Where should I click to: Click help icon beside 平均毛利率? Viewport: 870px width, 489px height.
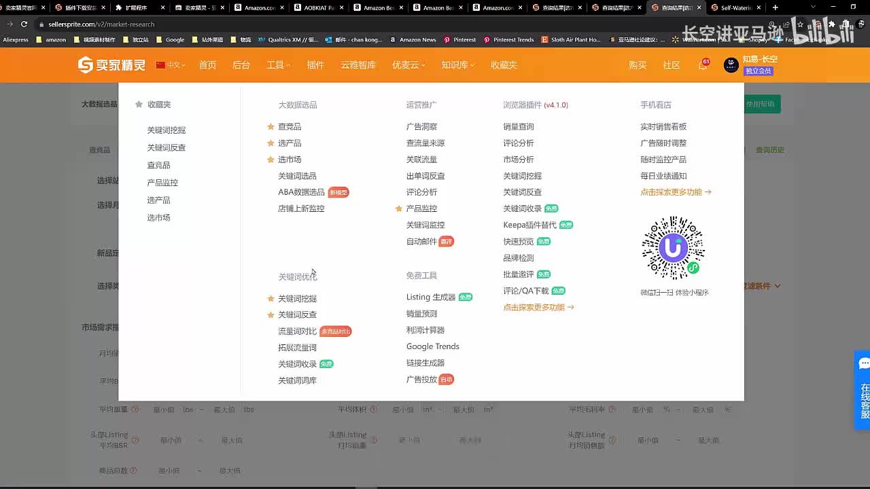[x=613, y=410]
